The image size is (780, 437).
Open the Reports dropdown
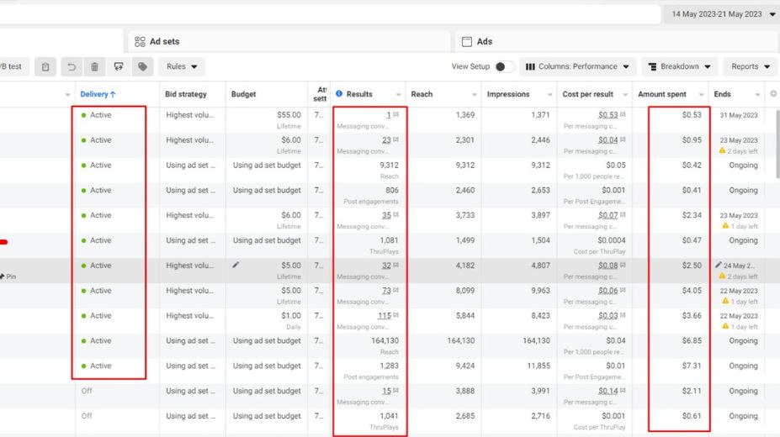(751, 66)
